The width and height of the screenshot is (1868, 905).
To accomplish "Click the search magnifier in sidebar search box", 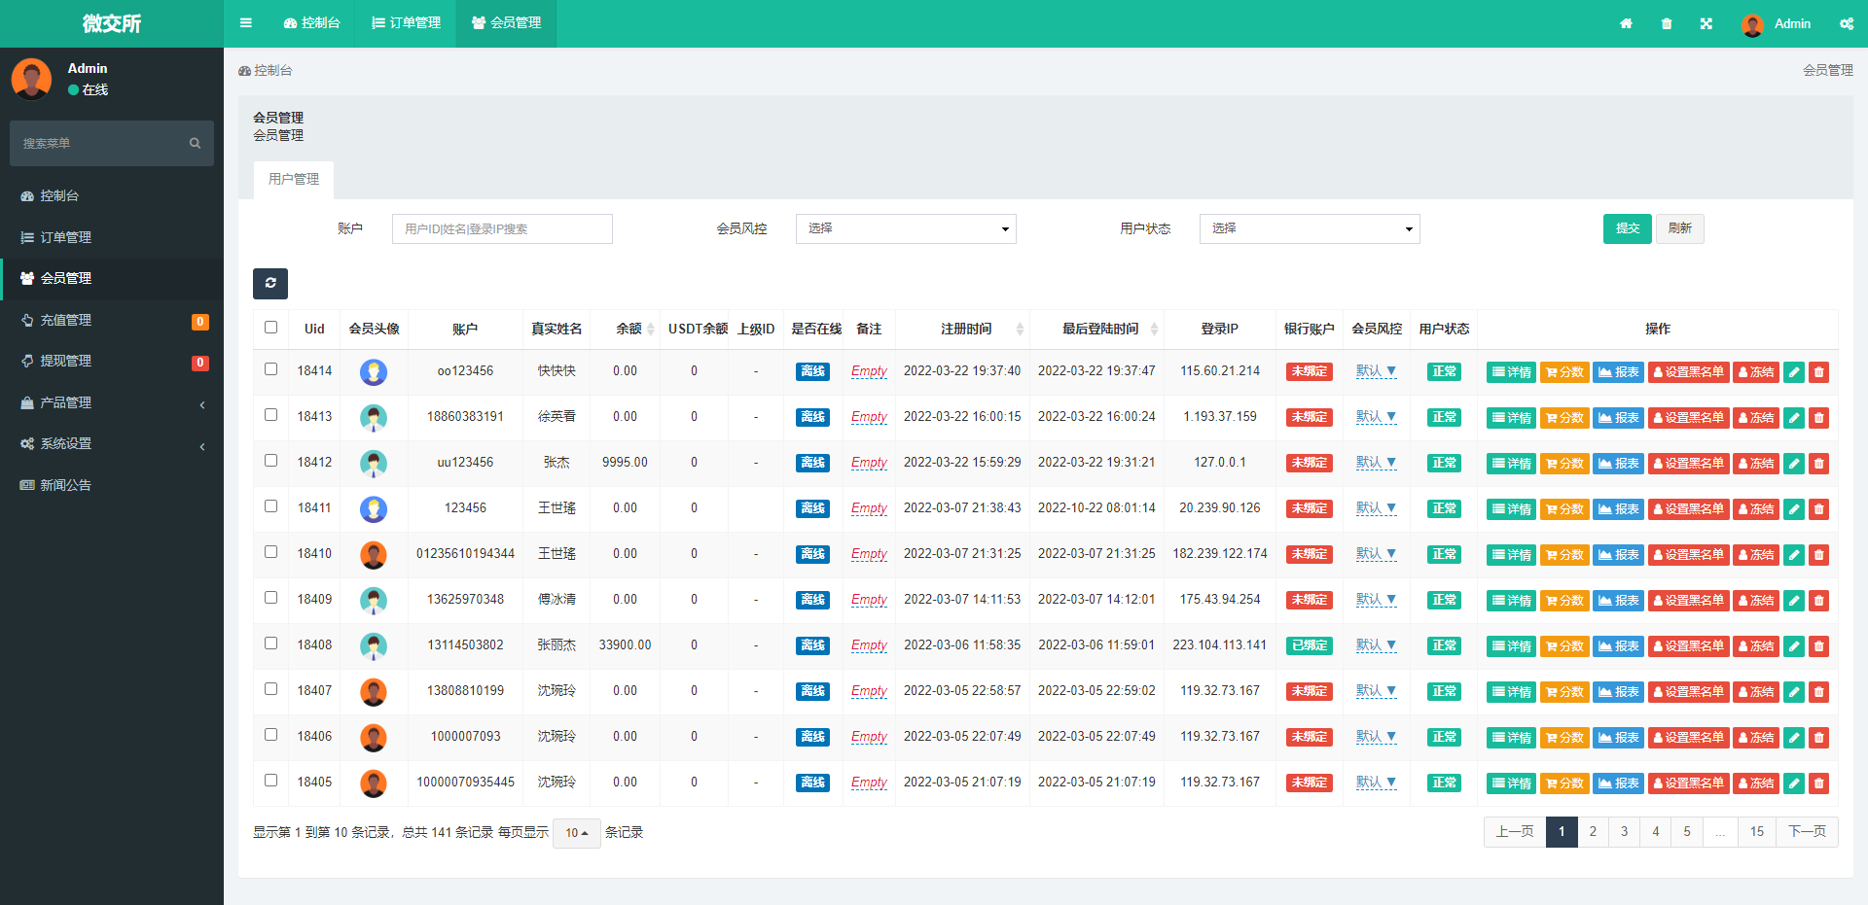I will coord(195,143).
